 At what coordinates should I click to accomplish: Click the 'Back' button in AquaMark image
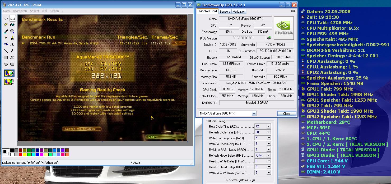tap(165, 137)
